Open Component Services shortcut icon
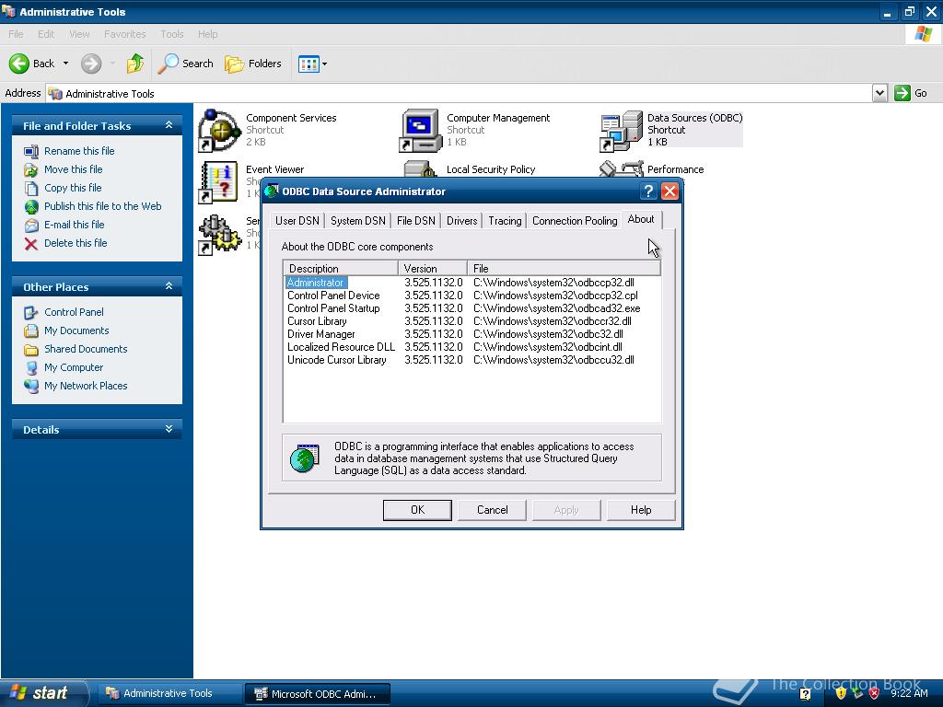This screenshot has height=707, width=943. tap(219, 131)
